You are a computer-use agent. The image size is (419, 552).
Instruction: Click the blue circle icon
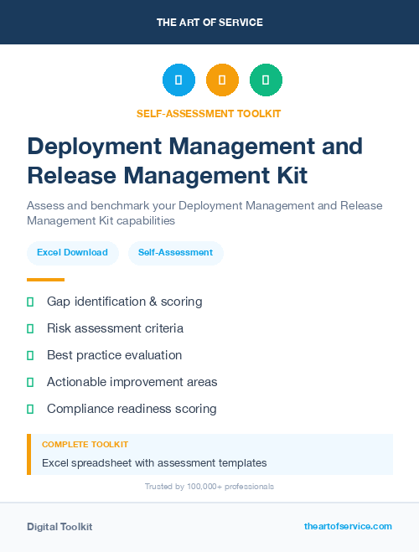point(178,80)
